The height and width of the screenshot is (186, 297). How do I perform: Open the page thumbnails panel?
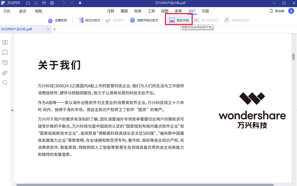tap(5, 42)
